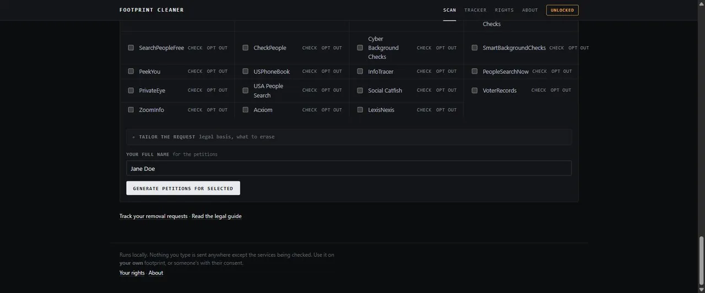Click the Unlocked status button
Screen dimensions: 705x293
point(562,10)
